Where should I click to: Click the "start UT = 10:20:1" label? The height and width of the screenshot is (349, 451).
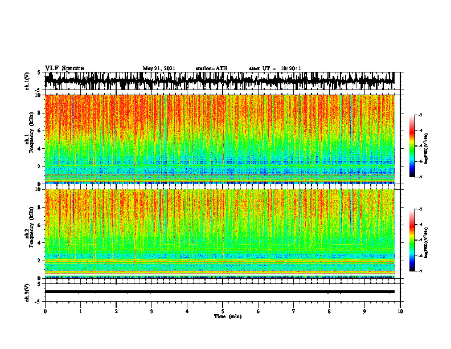coord(275,68)
